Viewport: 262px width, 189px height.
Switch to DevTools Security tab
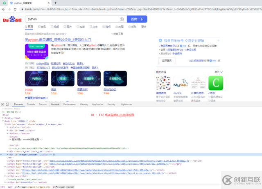click(111, 105)
